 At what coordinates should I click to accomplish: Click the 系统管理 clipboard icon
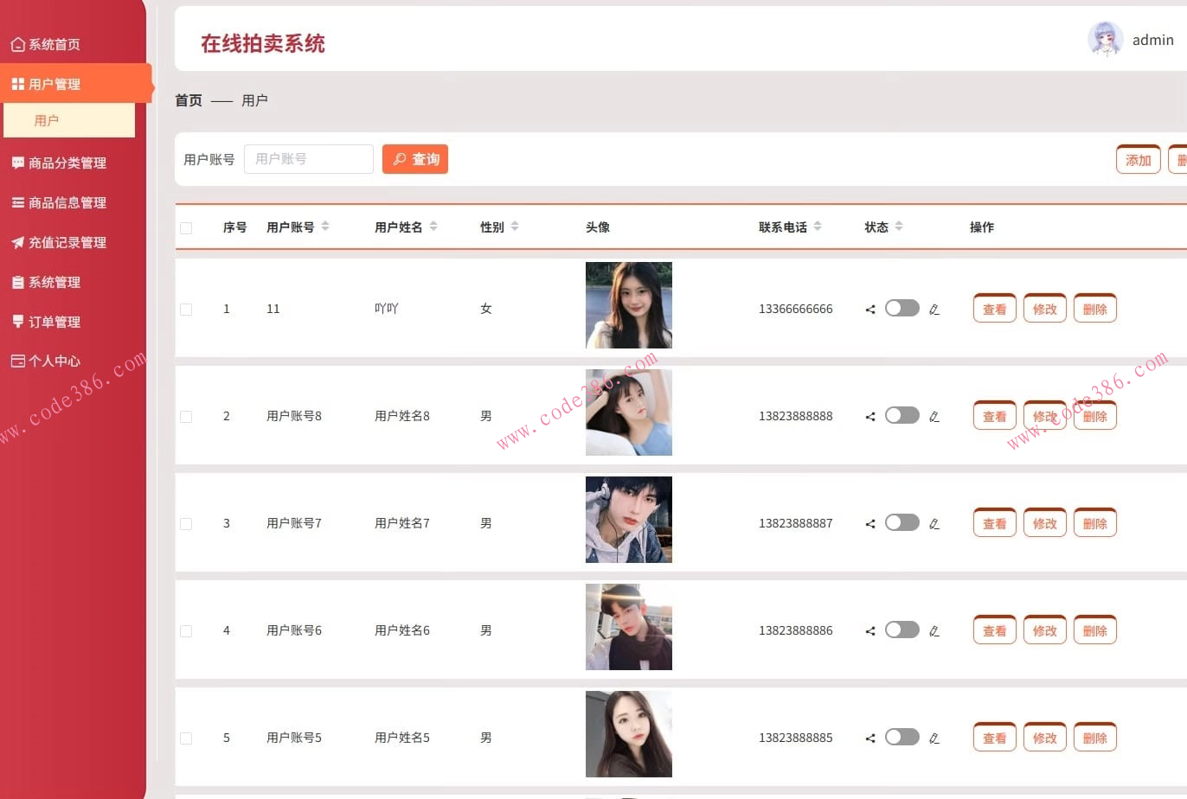click(17, 282)
